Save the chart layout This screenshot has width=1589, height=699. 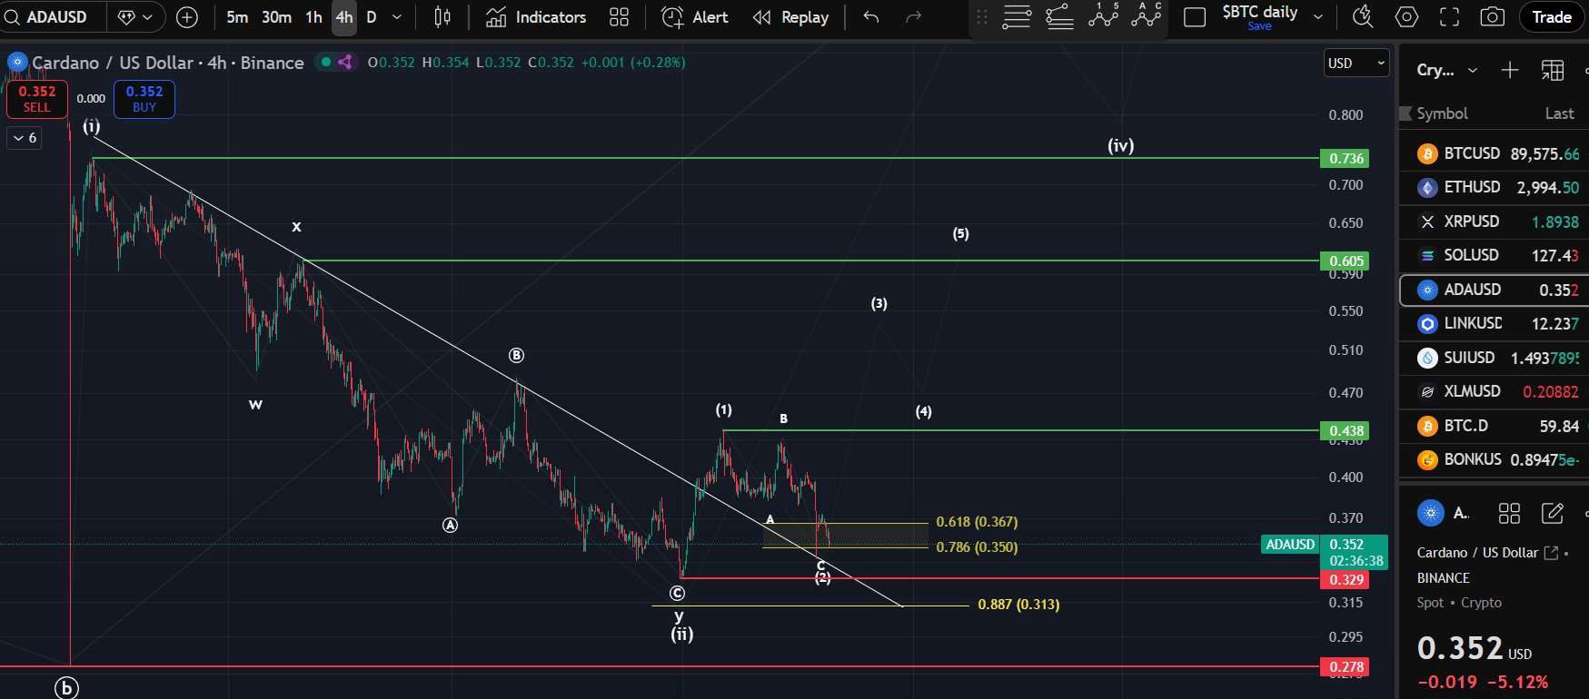tap(1260, 26)
